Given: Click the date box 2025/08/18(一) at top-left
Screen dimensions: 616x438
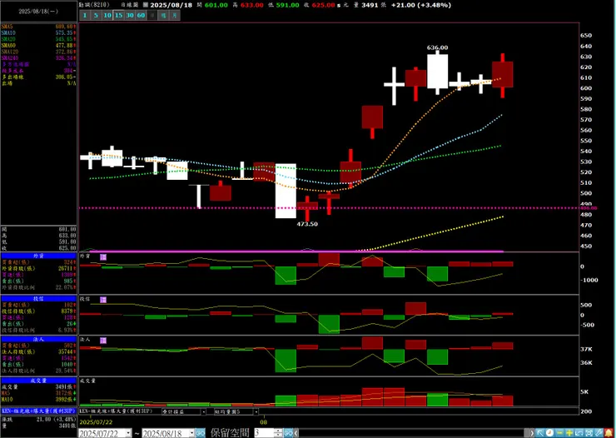Looking at the screenshot, I should pos(38,12).
